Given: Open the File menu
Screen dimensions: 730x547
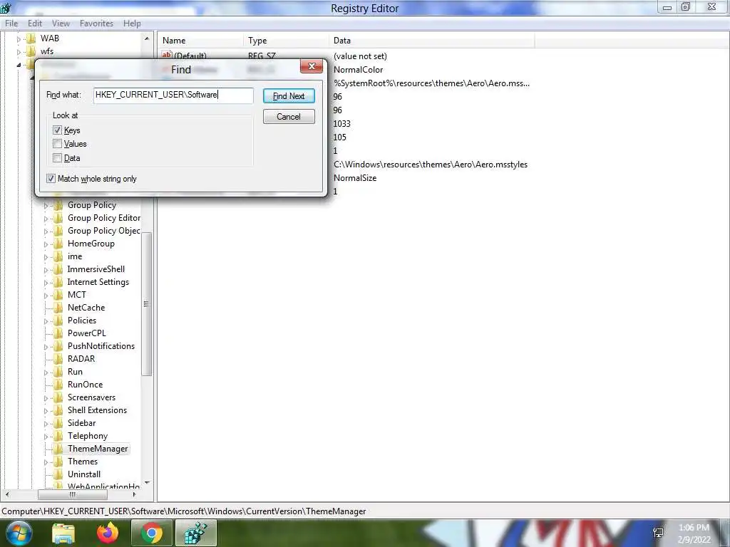Looking at the screenshot, I should point(11,24).
